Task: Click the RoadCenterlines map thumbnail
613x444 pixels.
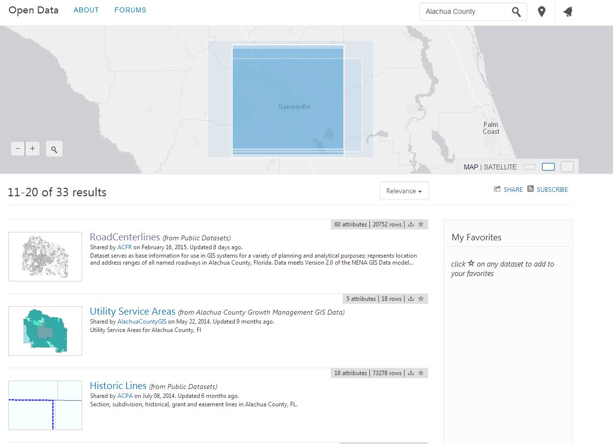Action: click(x=45, y=257)
